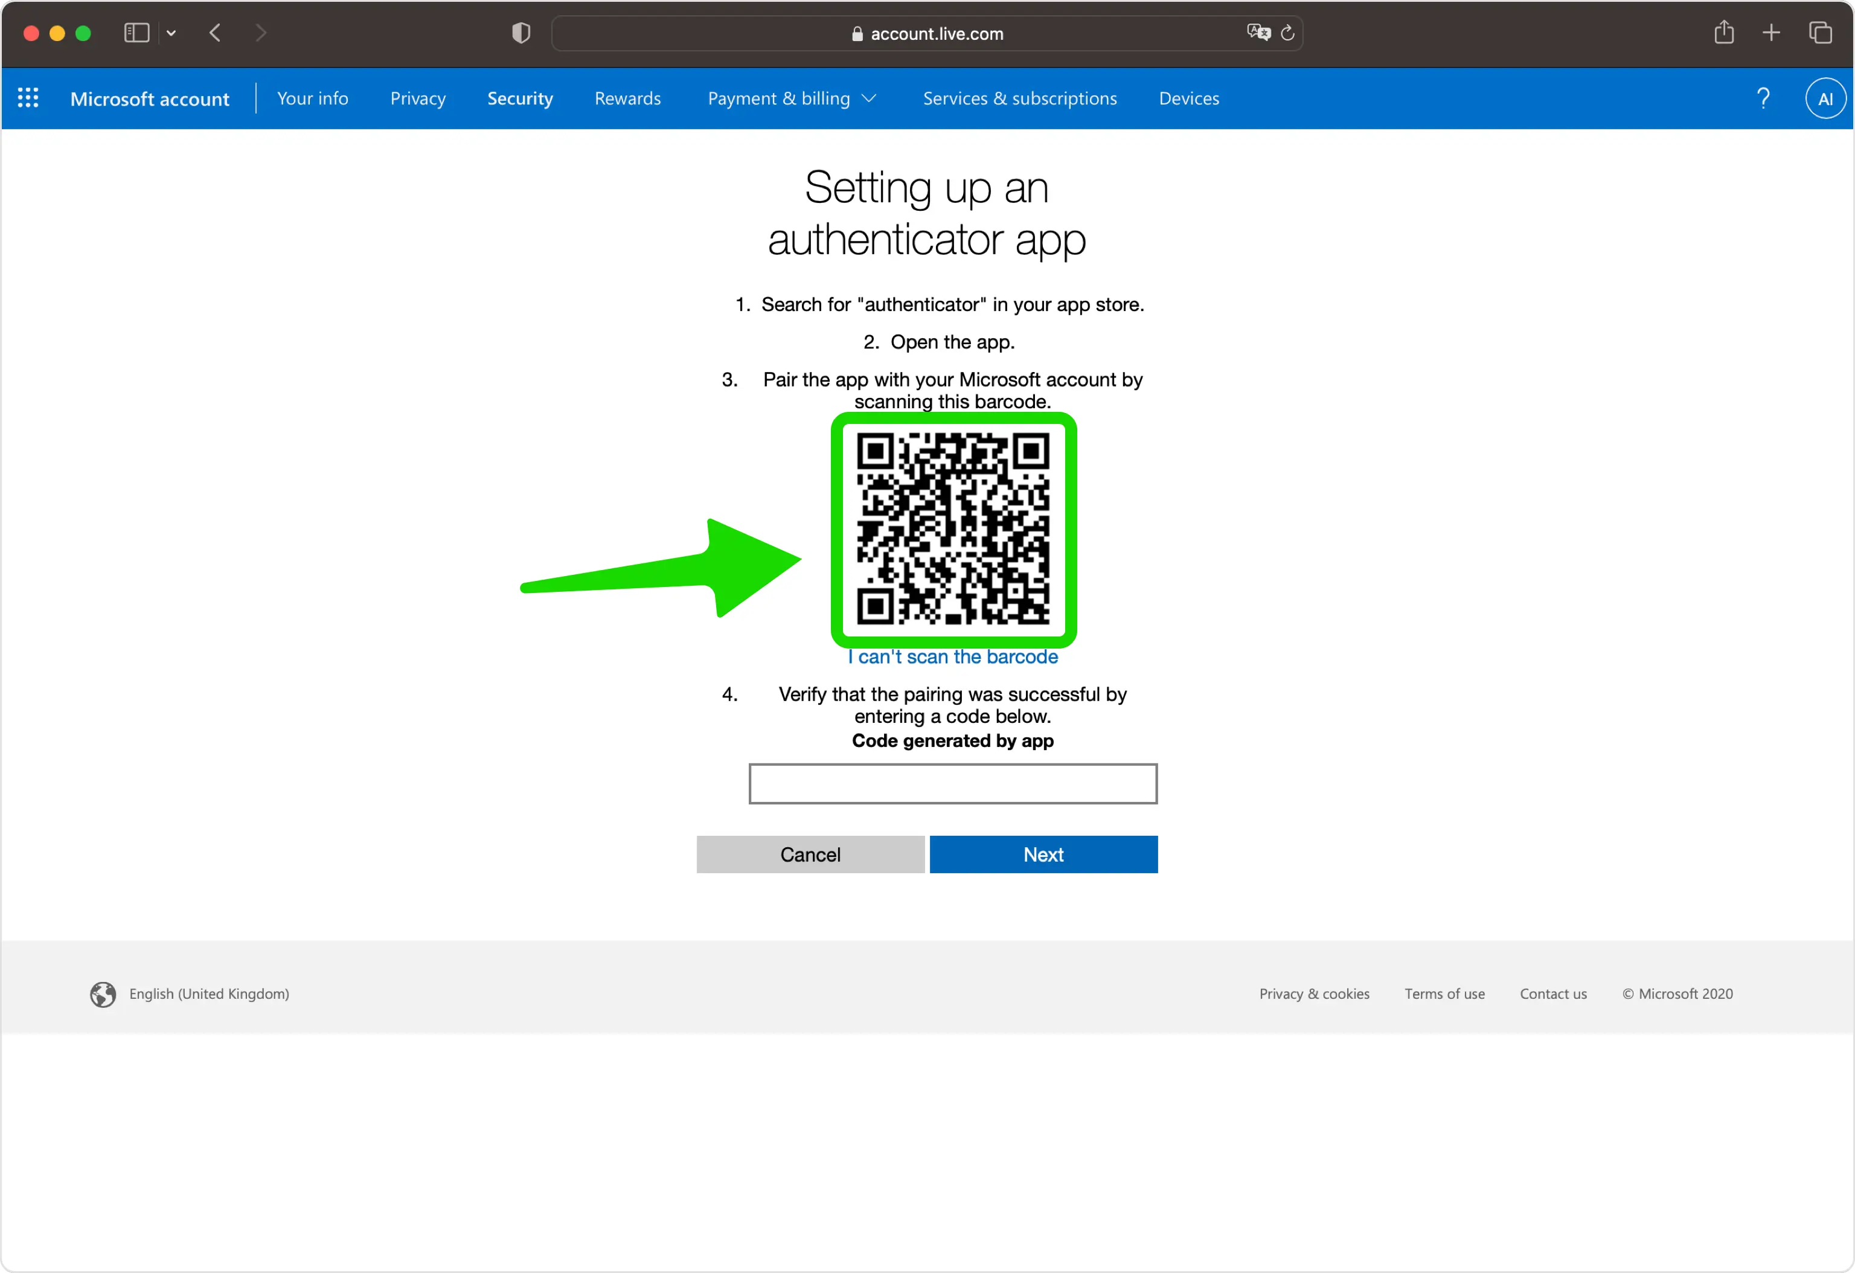Click the yellow minimize window button
The height and width of the screenshot is (1273, 1855).
pos(57,33)
